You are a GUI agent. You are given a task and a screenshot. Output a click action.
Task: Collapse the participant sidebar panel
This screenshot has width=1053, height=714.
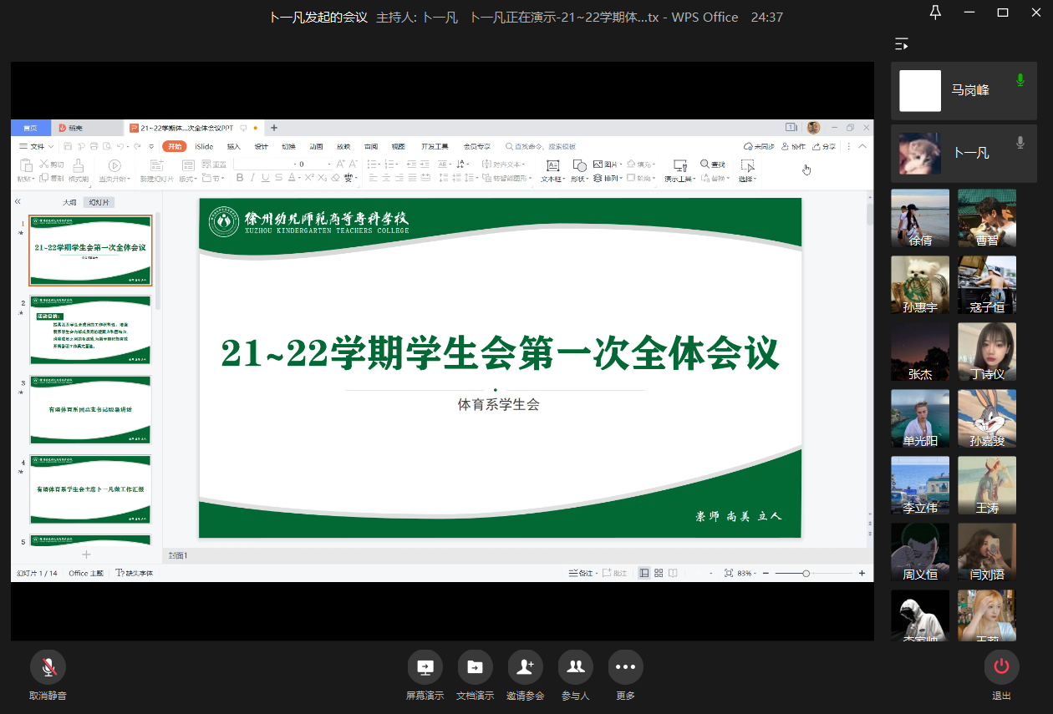[901, 44]
